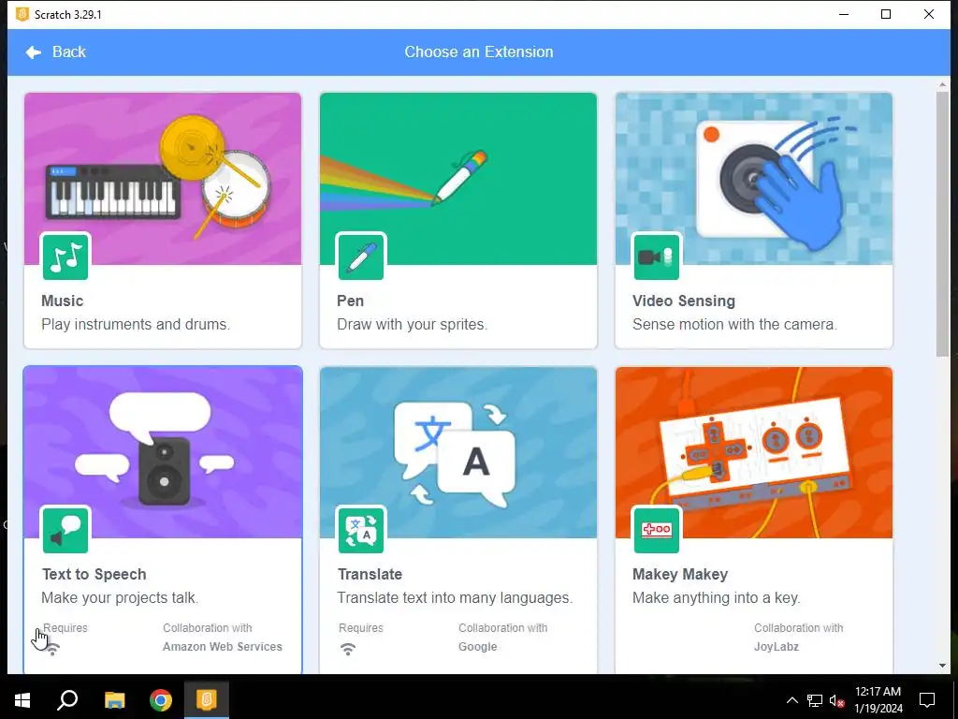Click the Text to Speech title

pyautogui.click(x=94, y=574)
